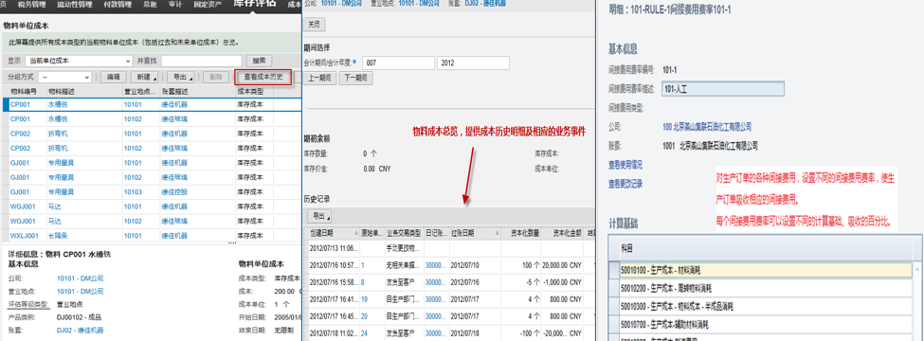Open 长隔条 description link
Screen dimensions: 924x341
pos(57,236)
